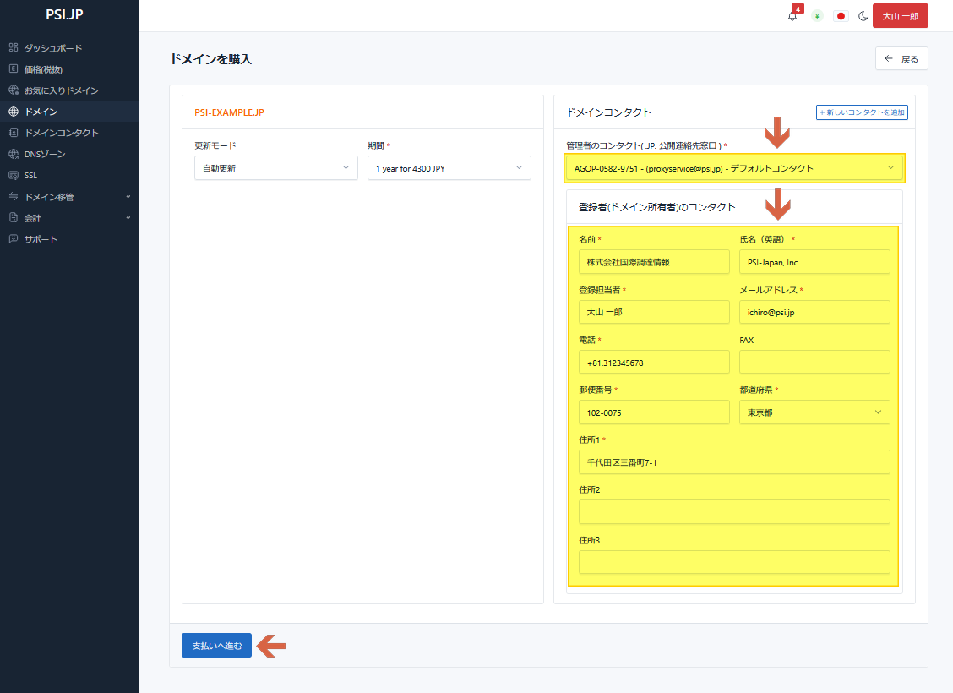Open the 期間 dropdown
953x693 pixels.
pos(449,168)
